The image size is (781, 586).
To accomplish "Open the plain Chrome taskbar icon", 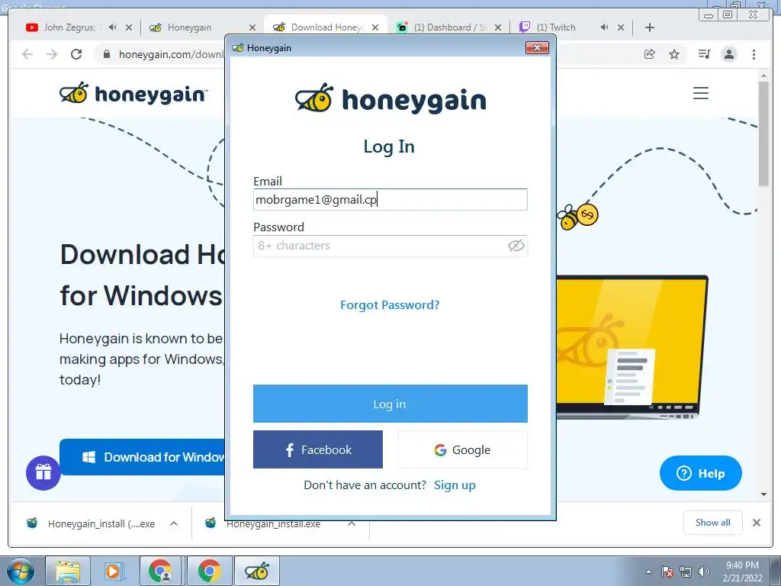I will point(209,571).
